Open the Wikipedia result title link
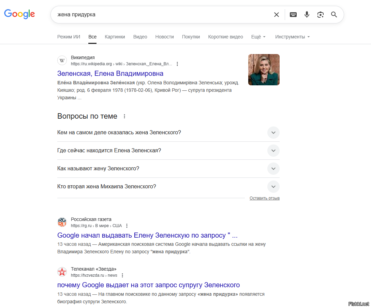The height and width of the screenshot is (308, 371). click(x=110, y=73)
